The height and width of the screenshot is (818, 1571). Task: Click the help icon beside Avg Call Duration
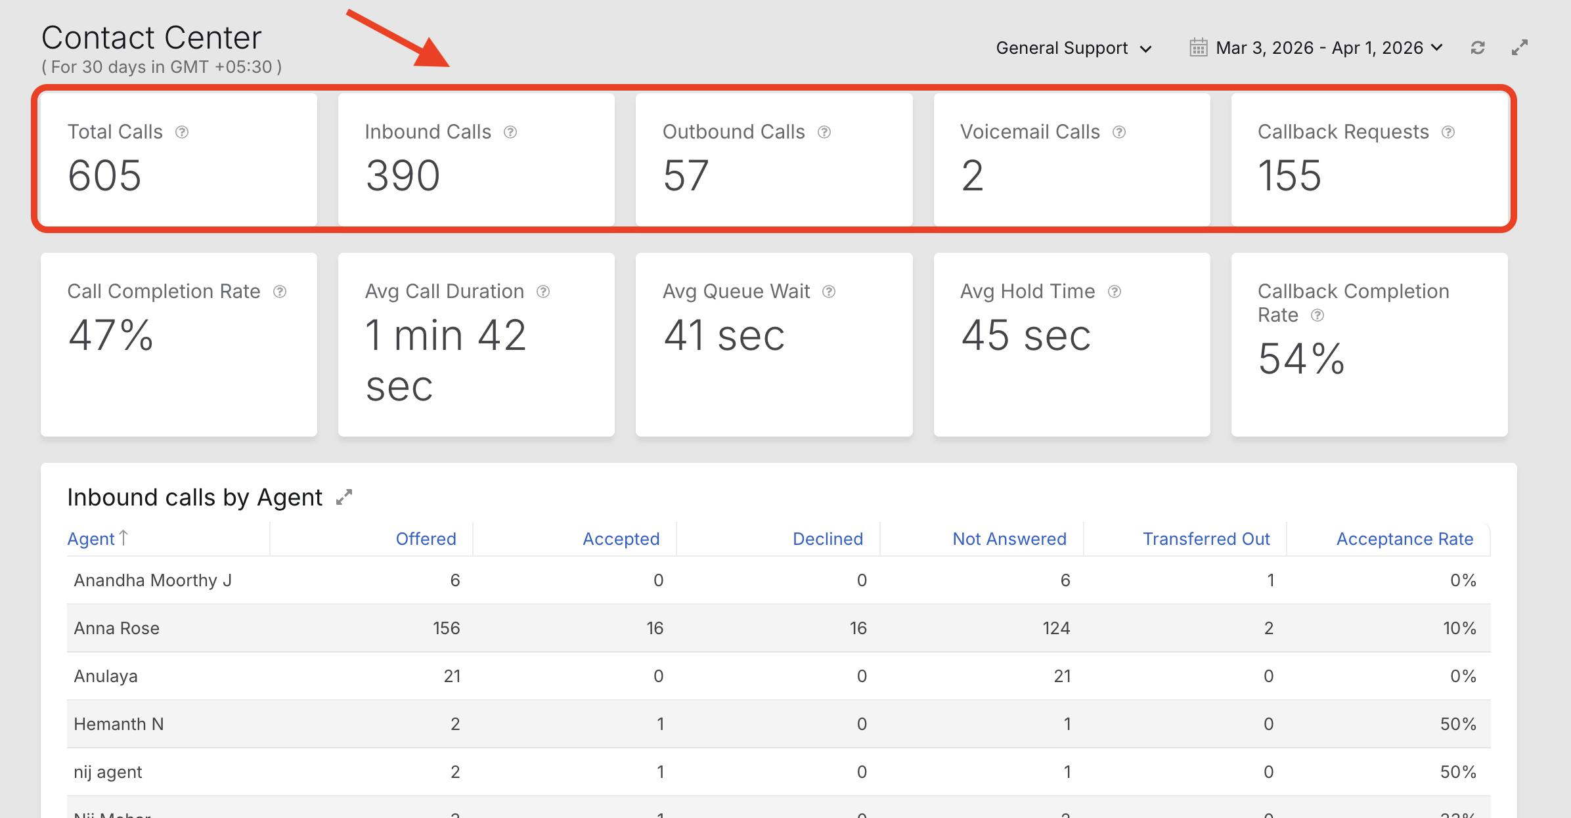(x=543, y=291)
